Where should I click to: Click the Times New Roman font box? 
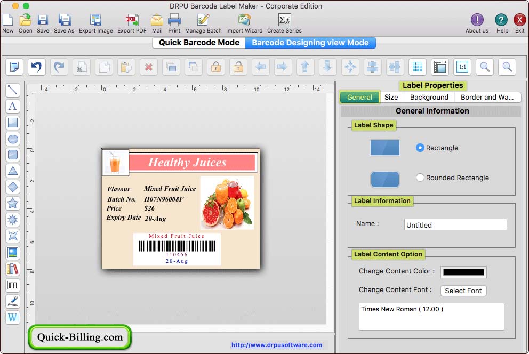pos(431,316)
